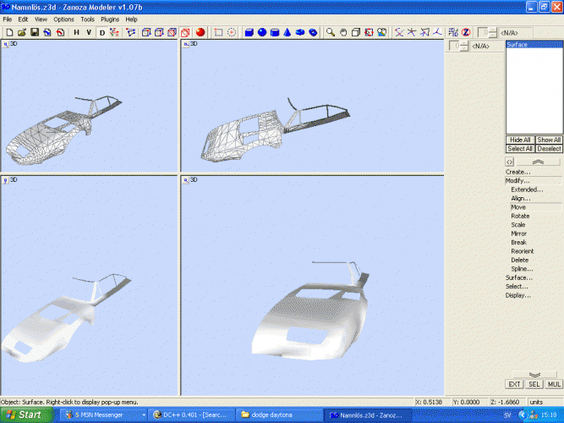Toggle the H axis lock button
Image resolution: width=564 pixels, height=423 pixels.
[76, 32]
